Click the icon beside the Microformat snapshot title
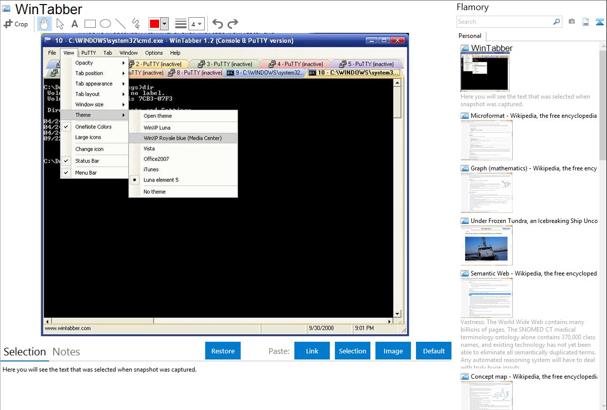 tap(465, 116)
